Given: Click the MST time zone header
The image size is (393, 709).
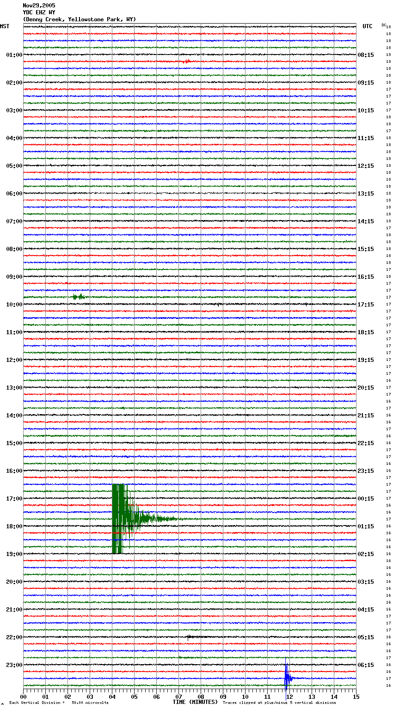Looking at the screenshot, I should click(5, 26).
